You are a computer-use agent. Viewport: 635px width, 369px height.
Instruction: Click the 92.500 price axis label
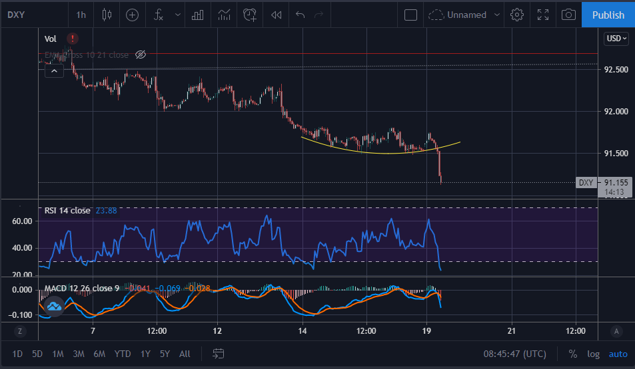[x=616, y=70]
